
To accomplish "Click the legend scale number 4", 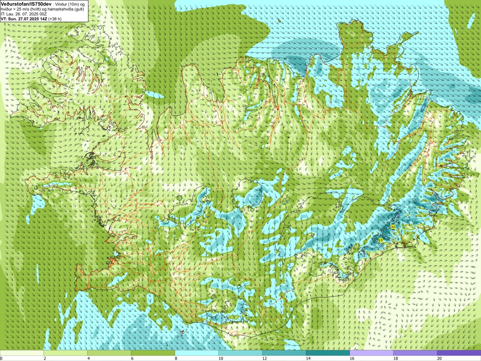I will click(x=89, y=358).
